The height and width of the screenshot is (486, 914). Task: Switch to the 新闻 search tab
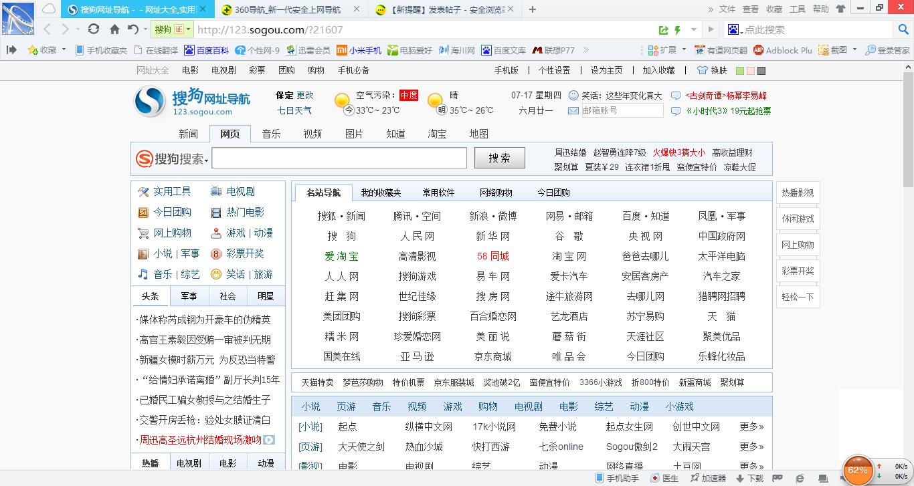click(x=189, y=134)
